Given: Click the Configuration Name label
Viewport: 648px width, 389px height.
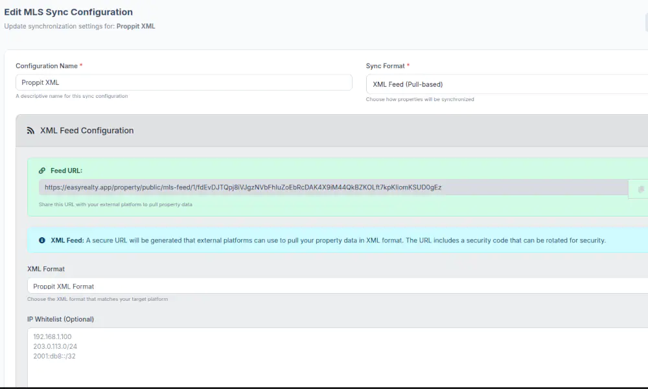Looking at the screenshot, I should pyautogui.click(x=46, y=66).
